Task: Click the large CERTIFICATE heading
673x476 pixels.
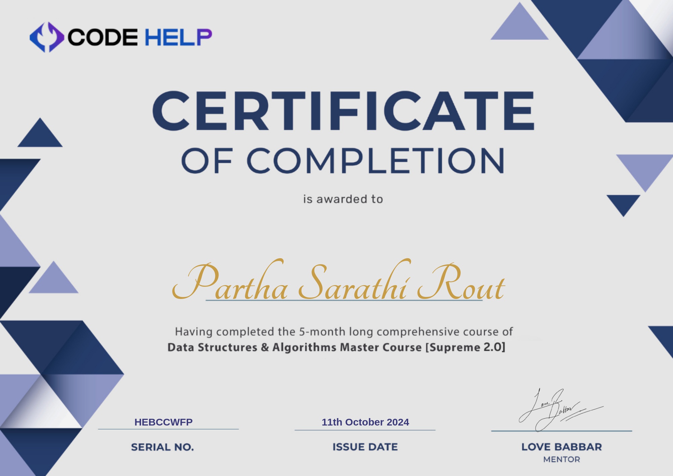Action: [x=343, y=111]
